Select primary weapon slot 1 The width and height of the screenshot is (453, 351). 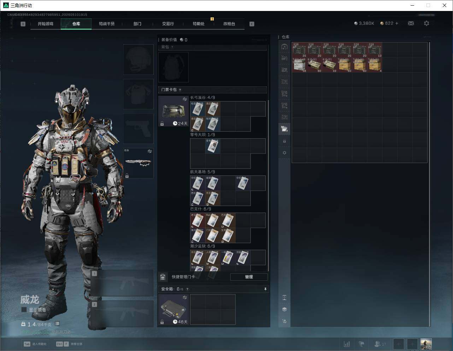point(122,283)
